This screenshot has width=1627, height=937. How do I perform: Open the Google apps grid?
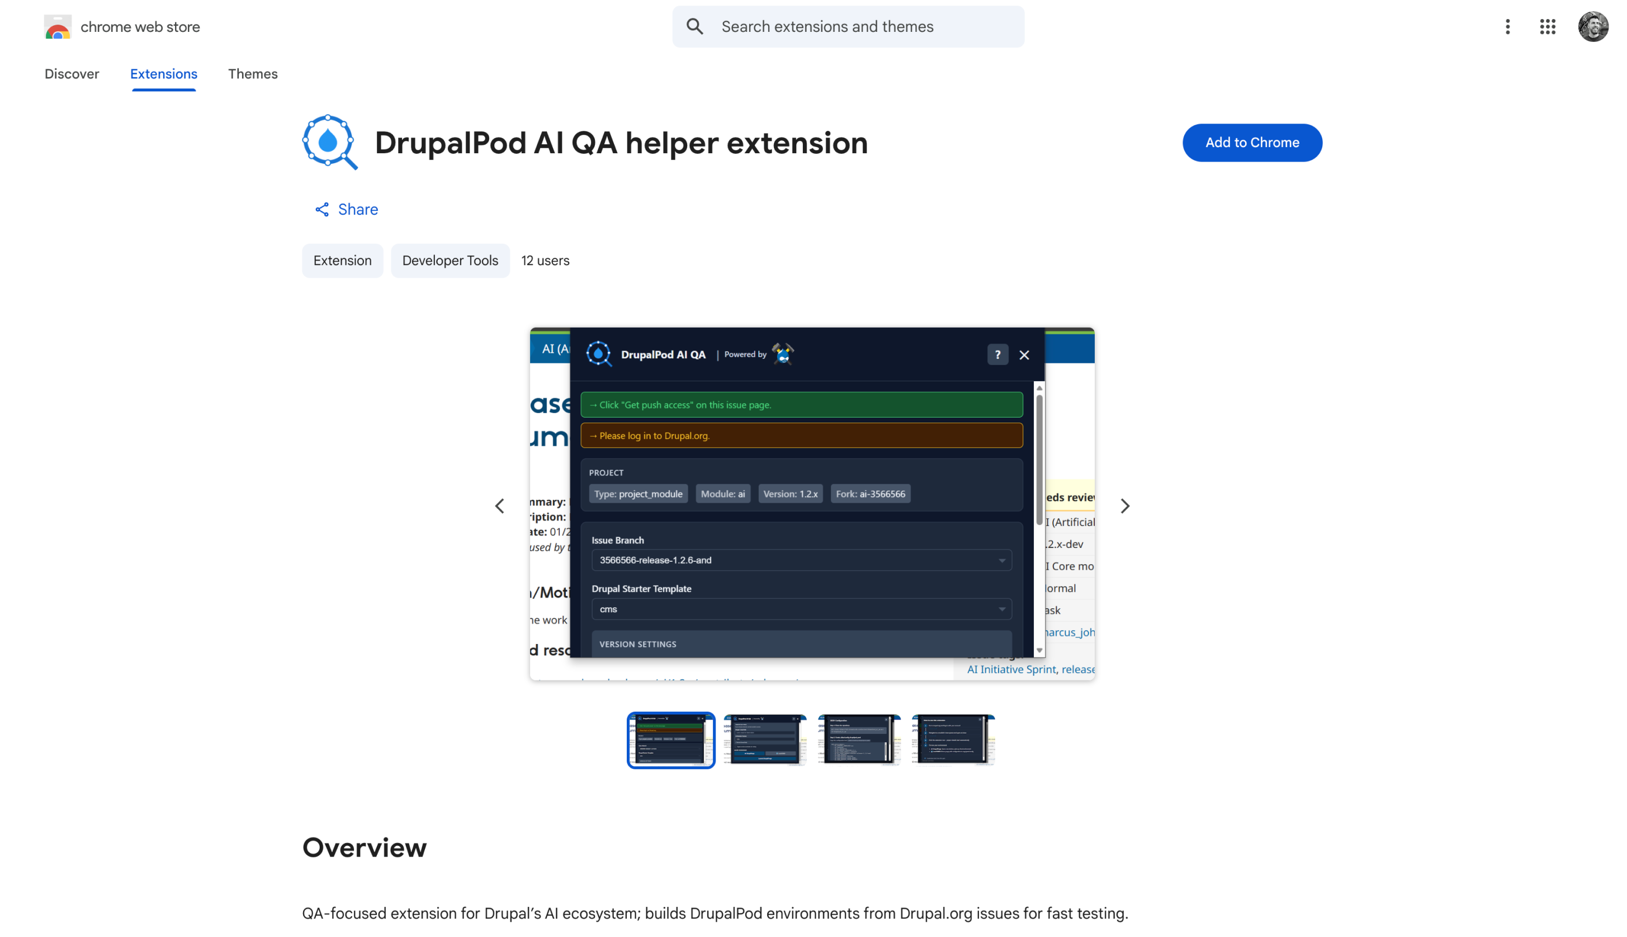tap(1547, 26)
